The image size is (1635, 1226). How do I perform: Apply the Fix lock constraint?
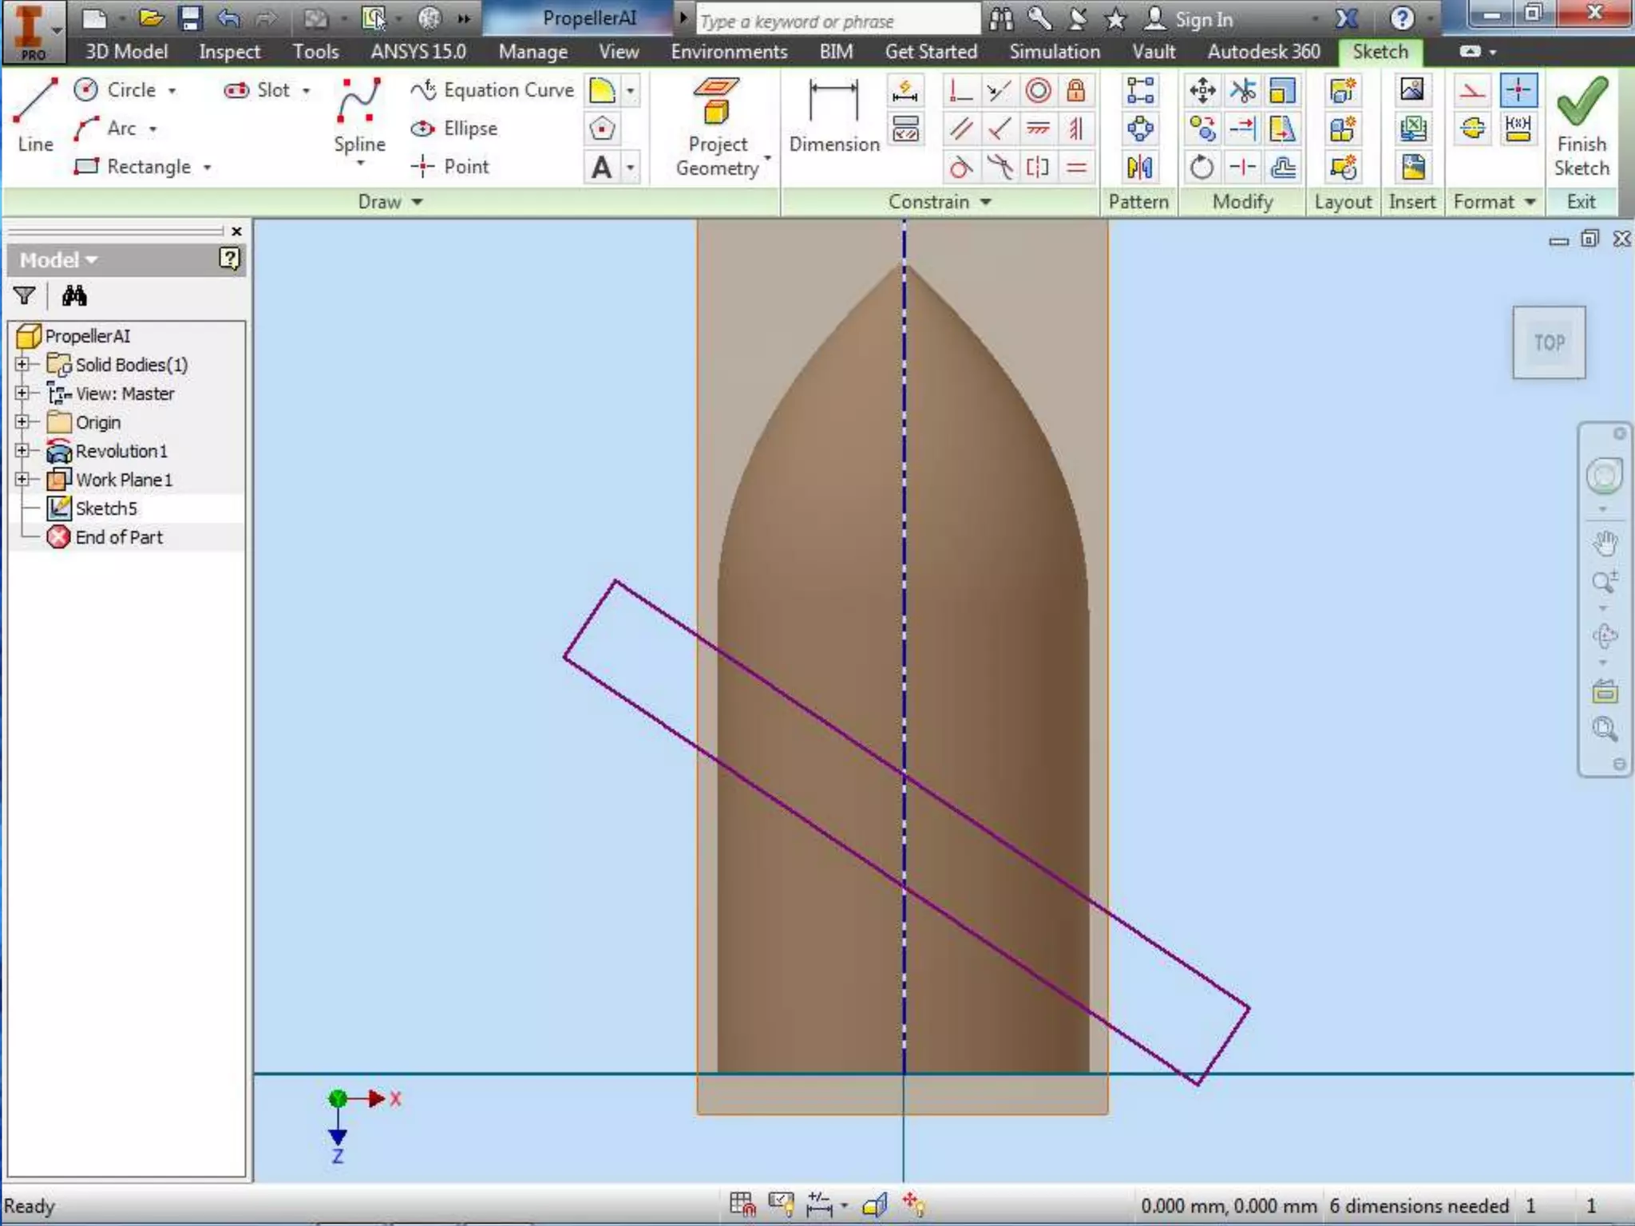click(1076, 90)
